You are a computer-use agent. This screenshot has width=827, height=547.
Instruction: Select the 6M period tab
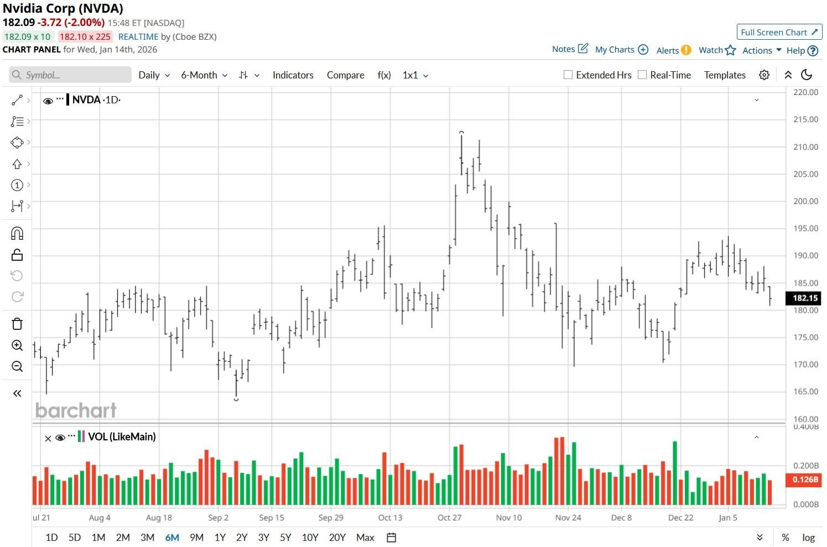pos(172,538)
